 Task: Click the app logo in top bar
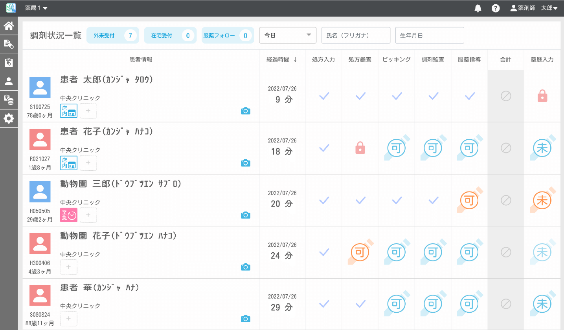coord(11,8)
